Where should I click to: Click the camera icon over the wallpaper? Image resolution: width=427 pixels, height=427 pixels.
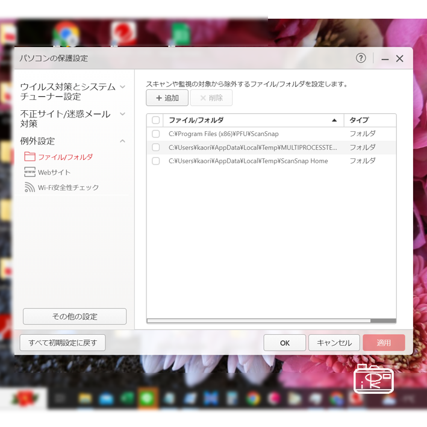point(373,379)
